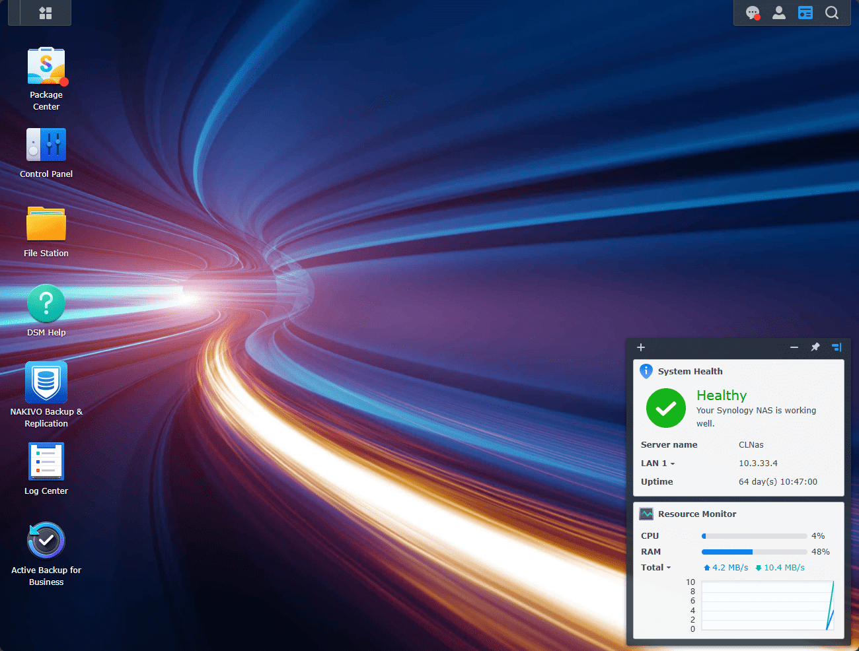The height and width of the screenshot is (651, 859).
Task: Add a widget with the plus button
Action: pos(641,347)
